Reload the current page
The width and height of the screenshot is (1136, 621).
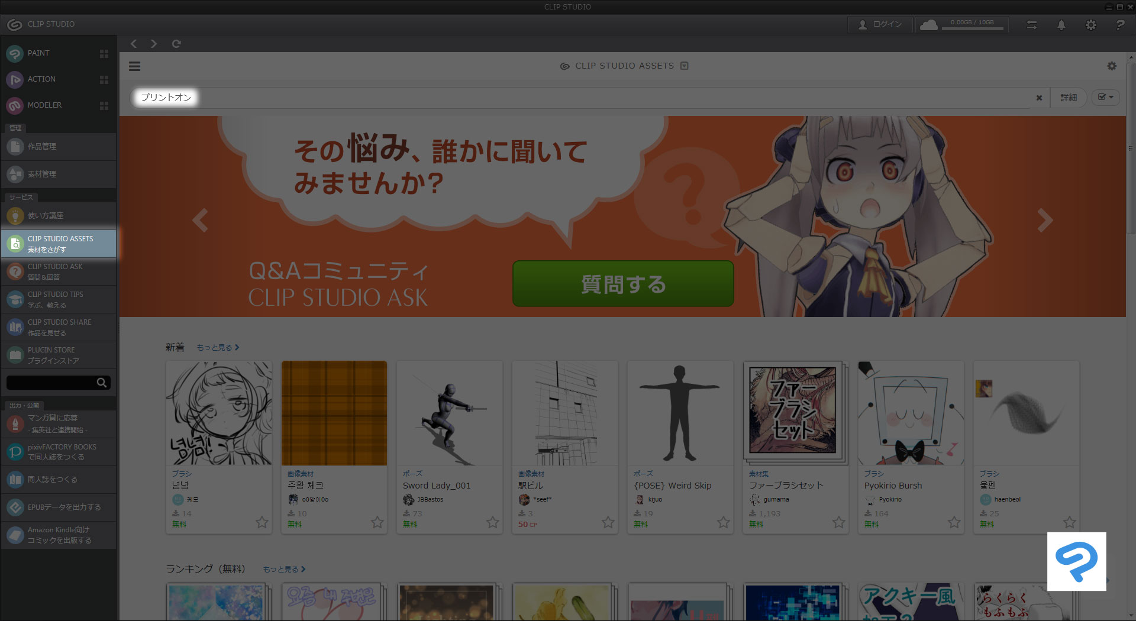click(176, 44)
